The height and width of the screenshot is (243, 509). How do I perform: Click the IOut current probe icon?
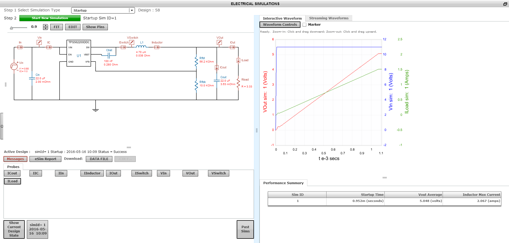tap(232, 47)
